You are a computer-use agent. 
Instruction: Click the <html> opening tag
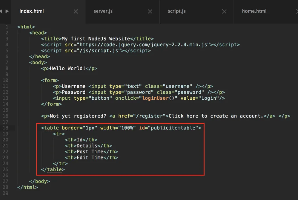click(x=26, y=27)
